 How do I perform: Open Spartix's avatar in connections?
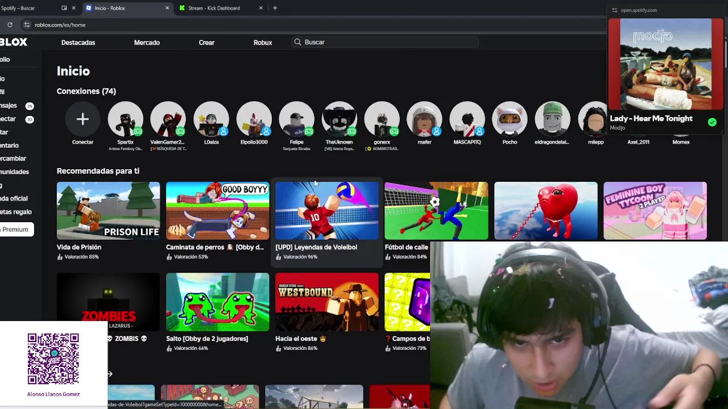click(x=125, y=119)
